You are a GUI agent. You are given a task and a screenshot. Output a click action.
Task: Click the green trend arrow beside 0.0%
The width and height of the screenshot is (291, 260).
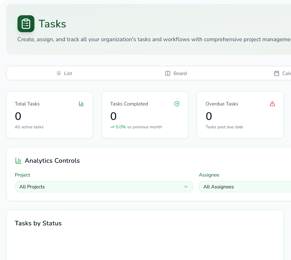(x=112, y=127)
